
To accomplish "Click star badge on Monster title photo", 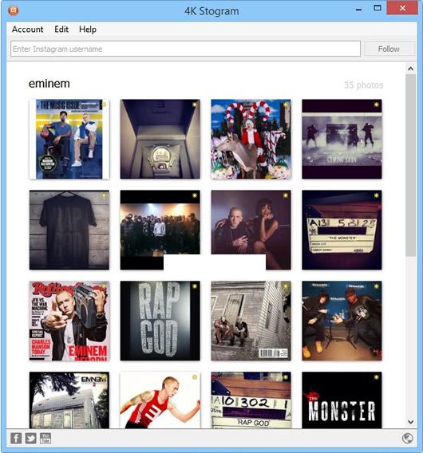I will click(x=377, y=376).
